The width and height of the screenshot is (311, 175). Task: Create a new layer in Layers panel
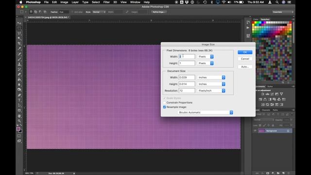point(283,173)
